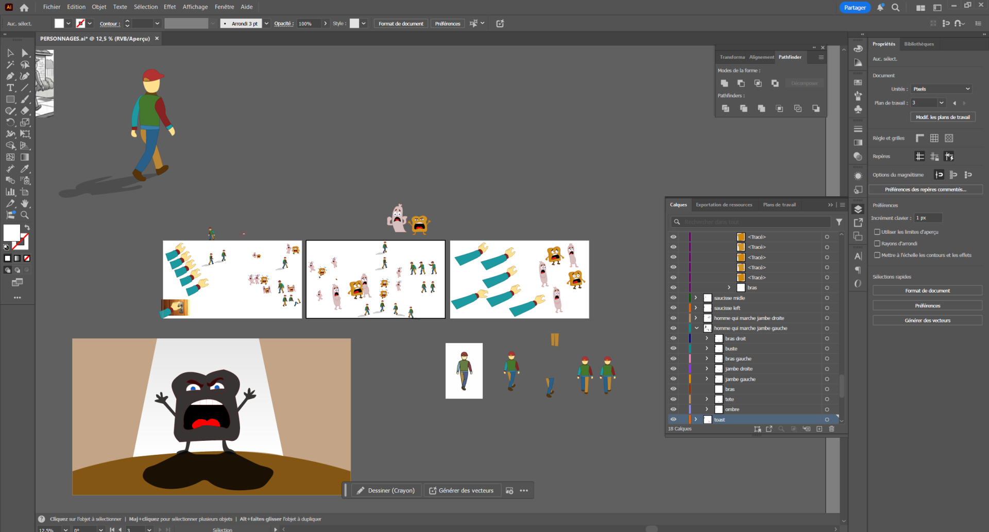Click 'Format de document' in control bar
Screen dimensions: 989x532
click(x=401, y=24)
